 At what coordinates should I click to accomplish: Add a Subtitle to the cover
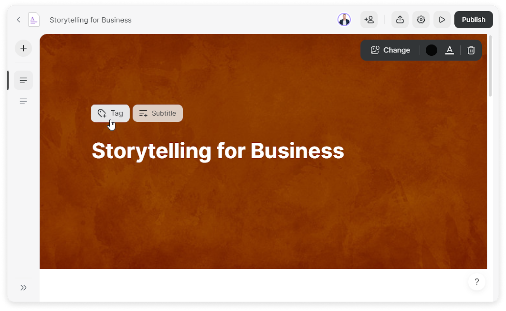pyautogui.click(x=157, y=113)
